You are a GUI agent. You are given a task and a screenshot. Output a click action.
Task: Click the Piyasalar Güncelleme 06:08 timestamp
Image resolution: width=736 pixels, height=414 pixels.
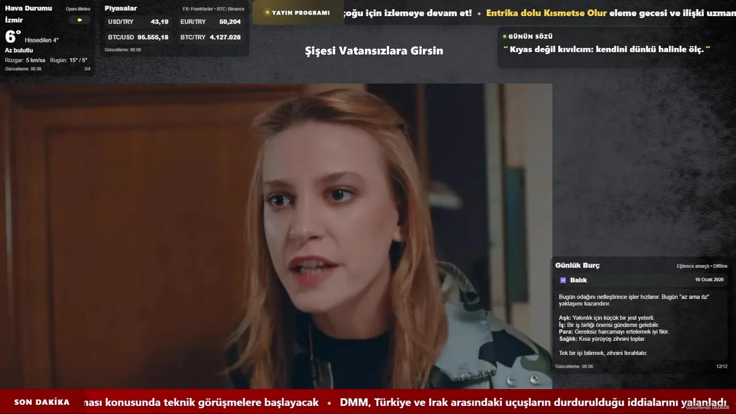pos(122,49)
